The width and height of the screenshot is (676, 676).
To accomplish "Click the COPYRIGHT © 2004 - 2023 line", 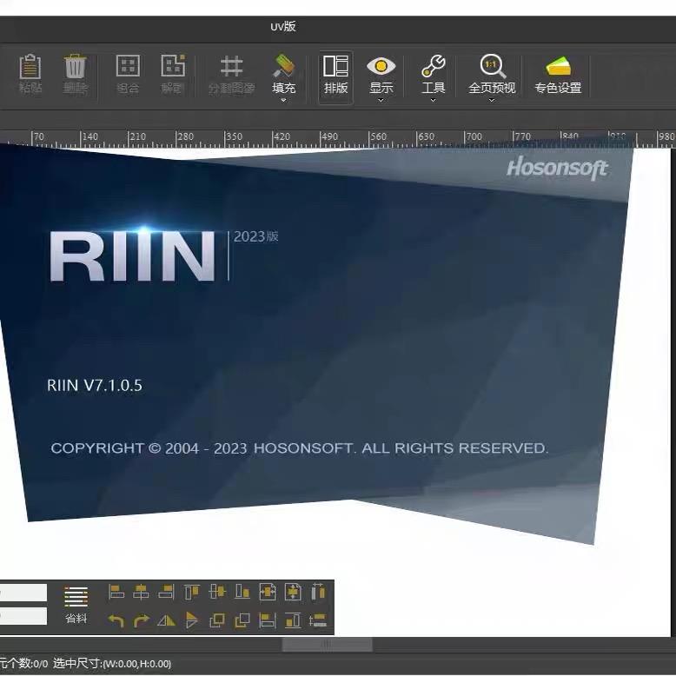I will pos(299,448).
